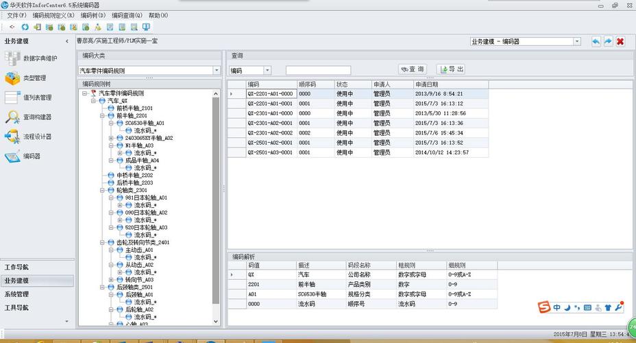Collapse the 业务建模 sidebar with the chevron
Screen dimensions: 636x343
tap(67, 41)
